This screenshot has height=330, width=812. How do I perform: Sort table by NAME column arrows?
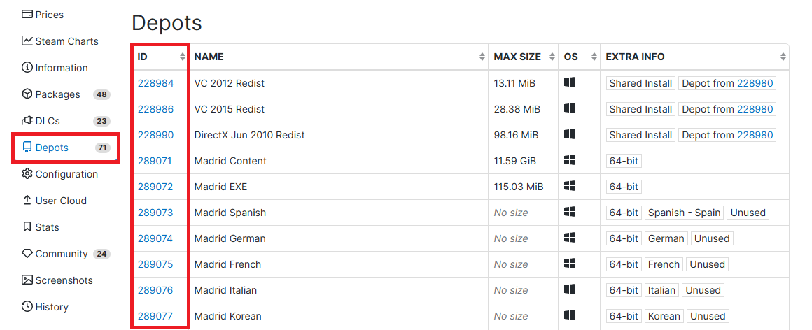click(x=482, y=57)
